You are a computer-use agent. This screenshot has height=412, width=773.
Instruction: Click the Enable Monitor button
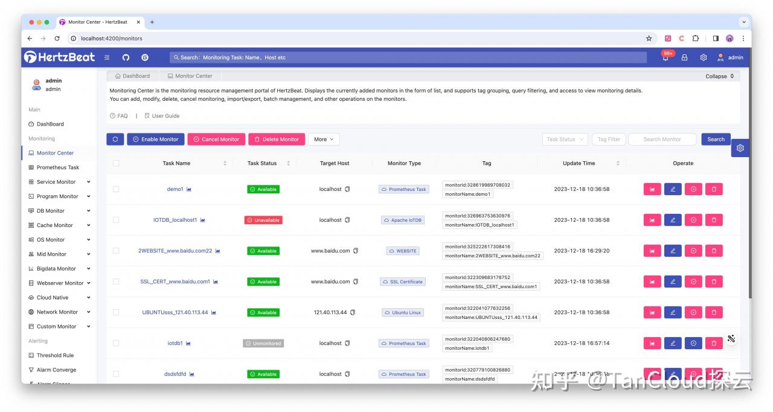tap(156, 139)
